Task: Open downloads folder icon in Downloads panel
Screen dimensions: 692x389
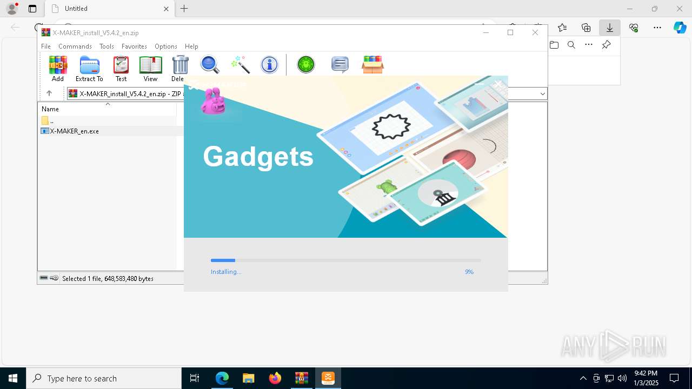Action: point(554,45)
